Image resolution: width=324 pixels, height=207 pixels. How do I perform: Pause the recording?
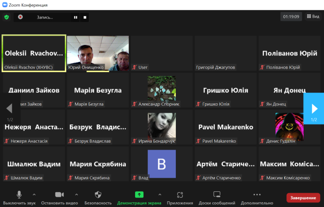coord(75,17)
